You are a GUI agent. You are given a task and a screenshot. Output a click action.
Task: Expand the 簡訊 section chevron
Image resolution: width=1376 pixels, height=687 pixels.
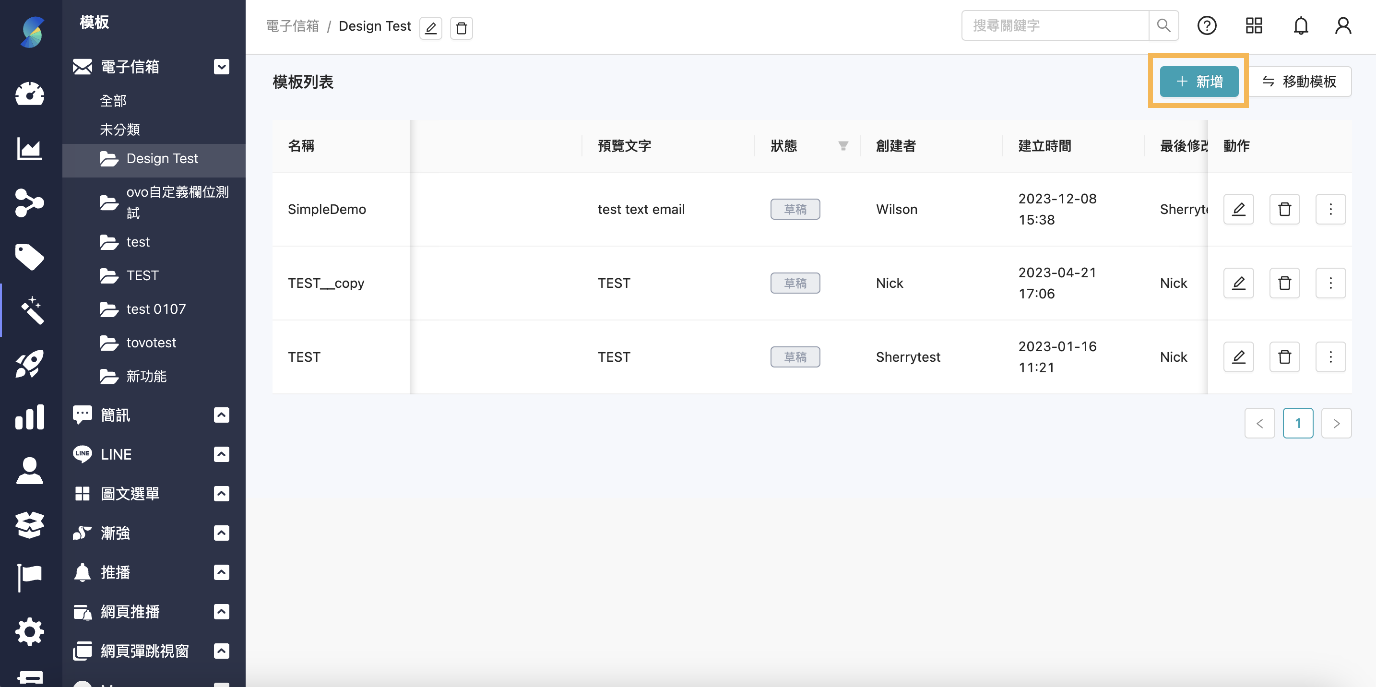coord(221,415)
